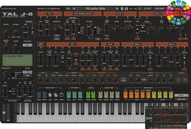Open the ARP J8 dropdown

181,95
